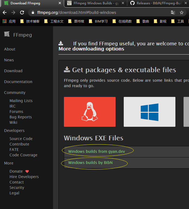Open the Legal link
189x209 pixels.
point(14,193)
